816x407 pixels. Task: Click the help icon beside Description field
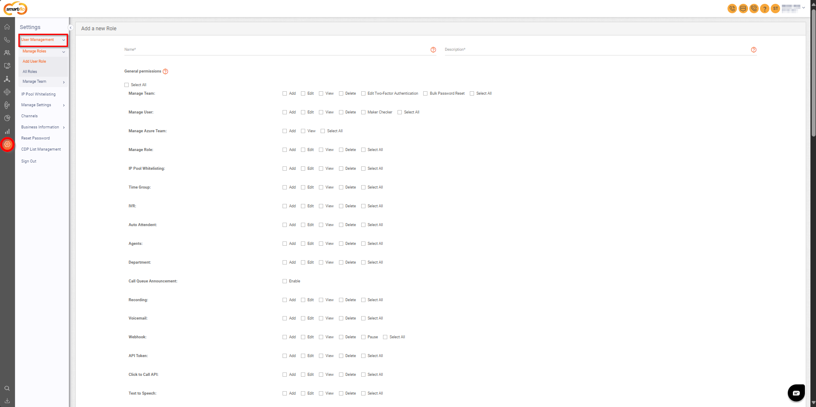[754, 50]
